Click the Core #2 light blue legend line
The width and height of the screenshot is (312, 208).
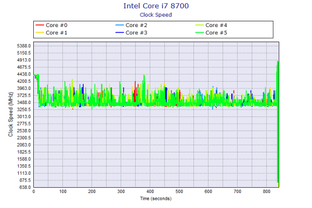(120, 25)
